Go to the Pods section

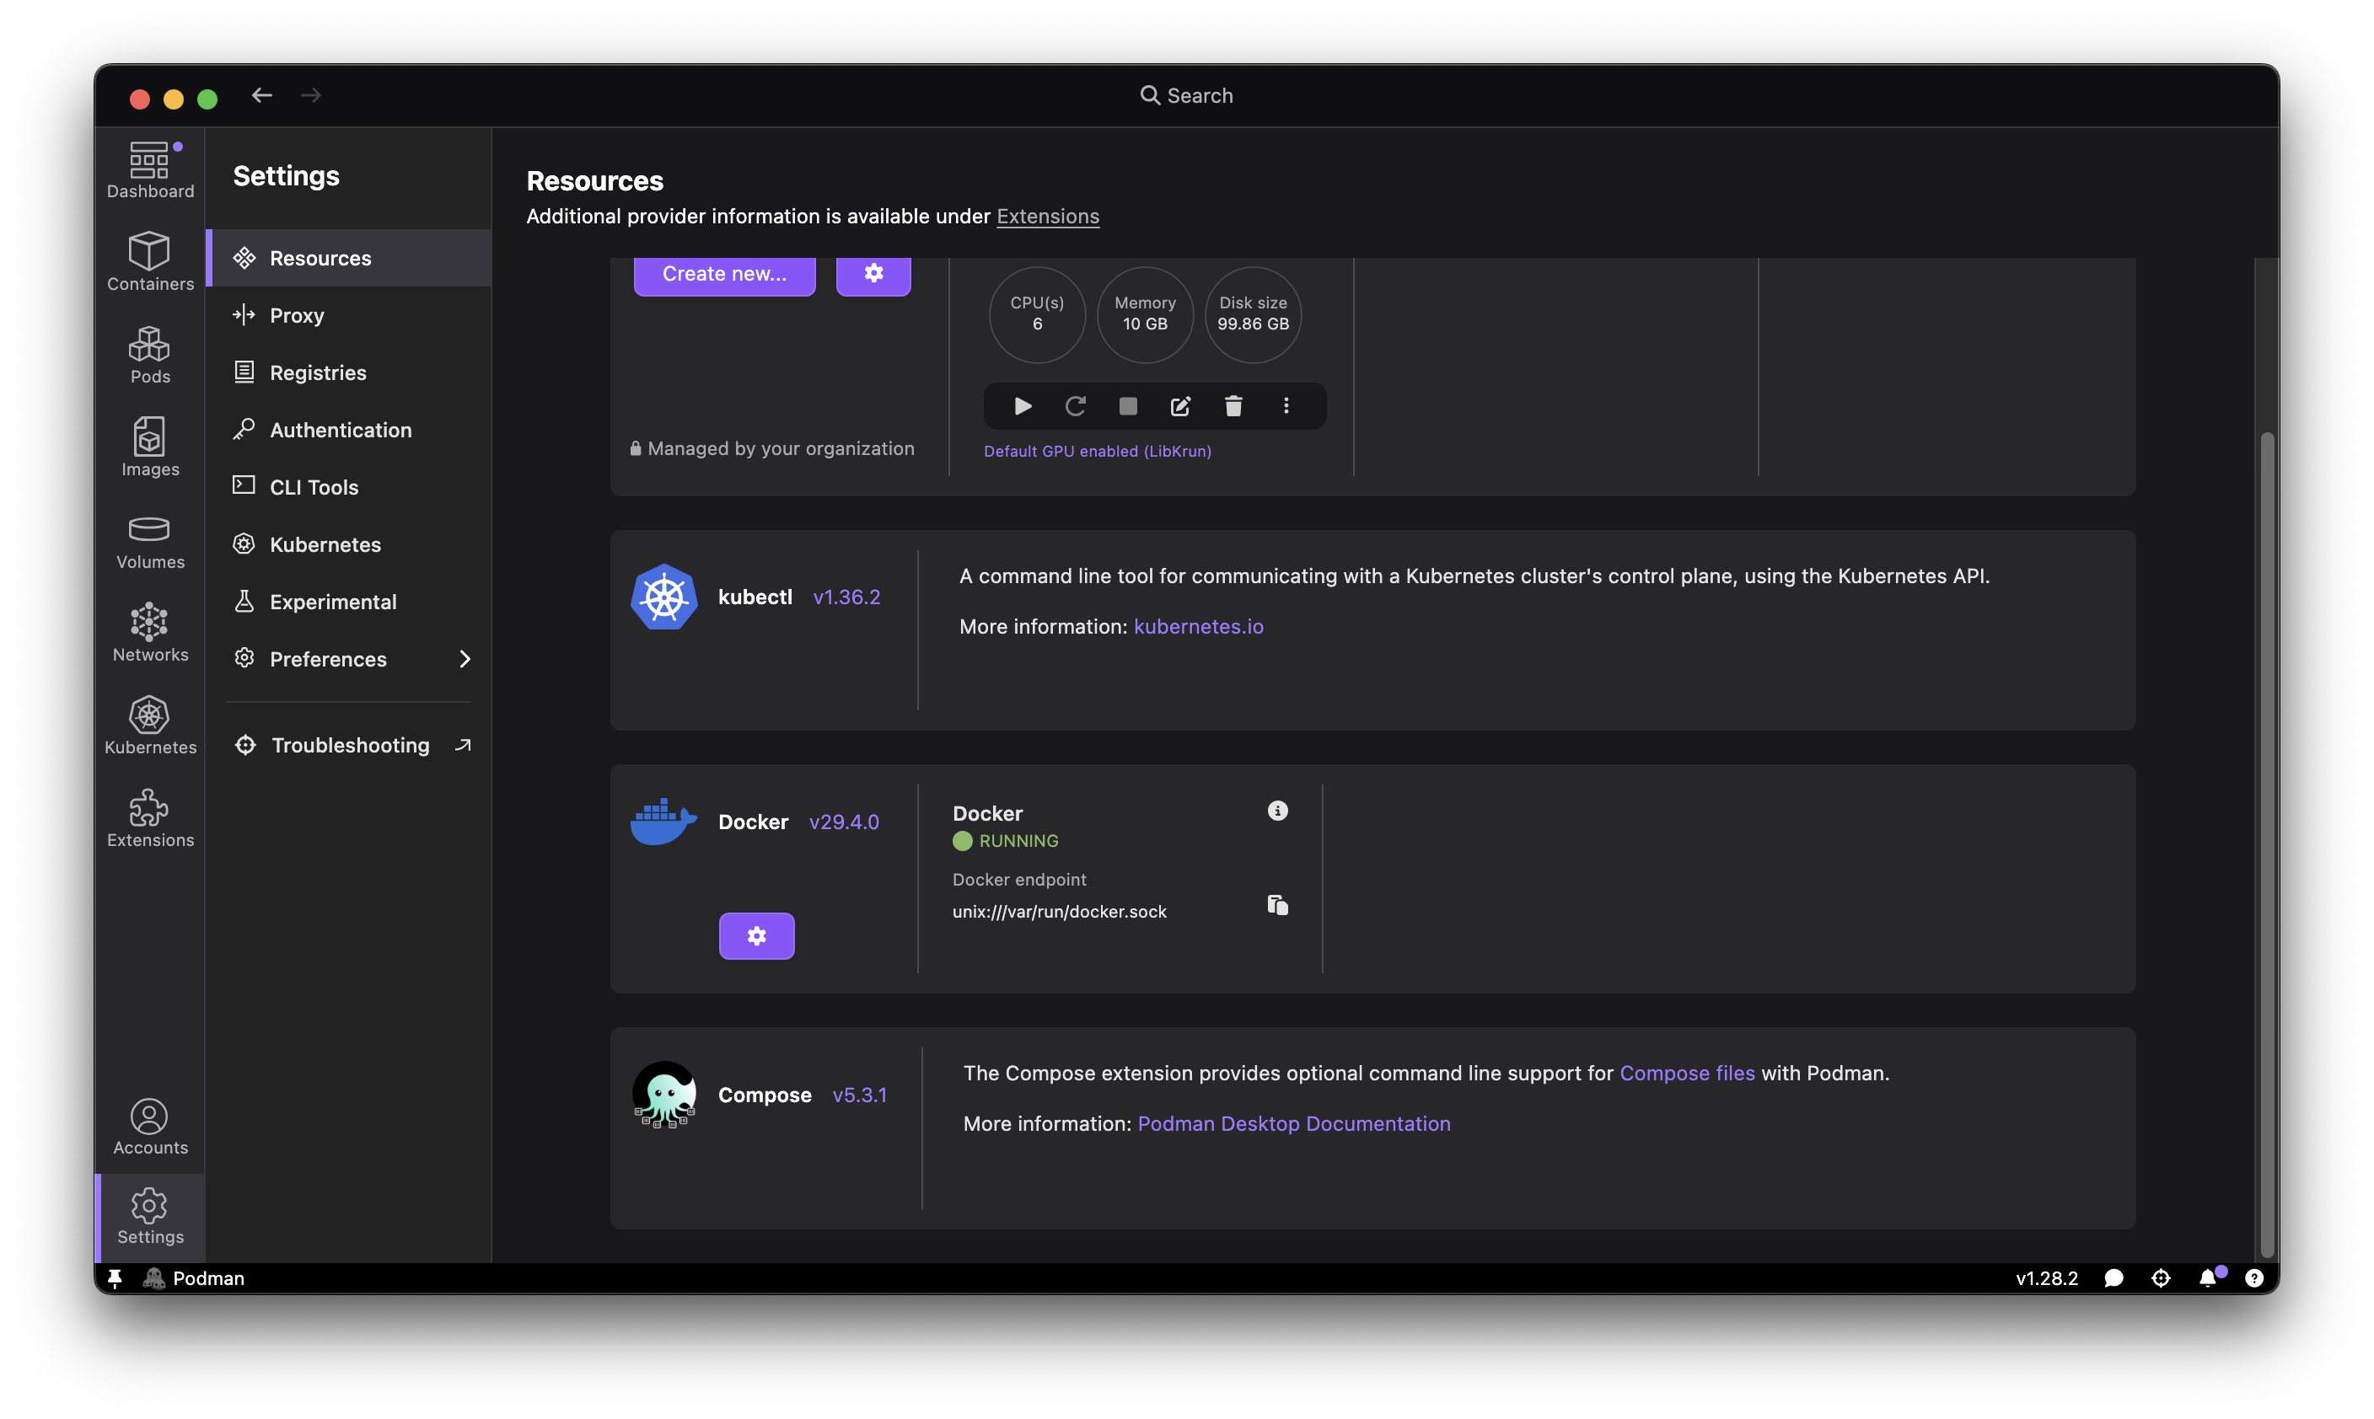150,355
